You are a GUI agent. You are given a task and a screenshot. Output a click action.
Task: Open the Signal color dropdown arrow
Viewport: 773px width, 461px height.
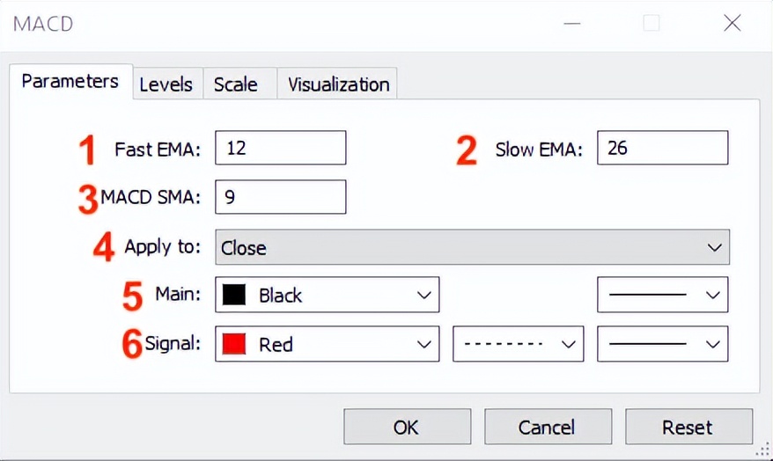click(x=423, y=344)
